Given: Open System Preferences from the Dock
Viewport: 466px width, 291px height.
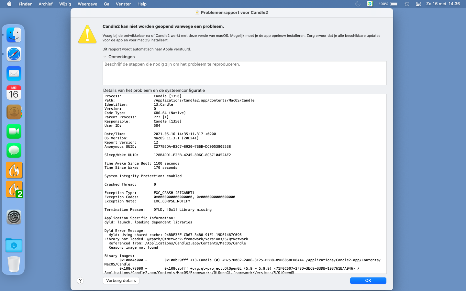Looking at the screenshot, I should coord(14,217).
